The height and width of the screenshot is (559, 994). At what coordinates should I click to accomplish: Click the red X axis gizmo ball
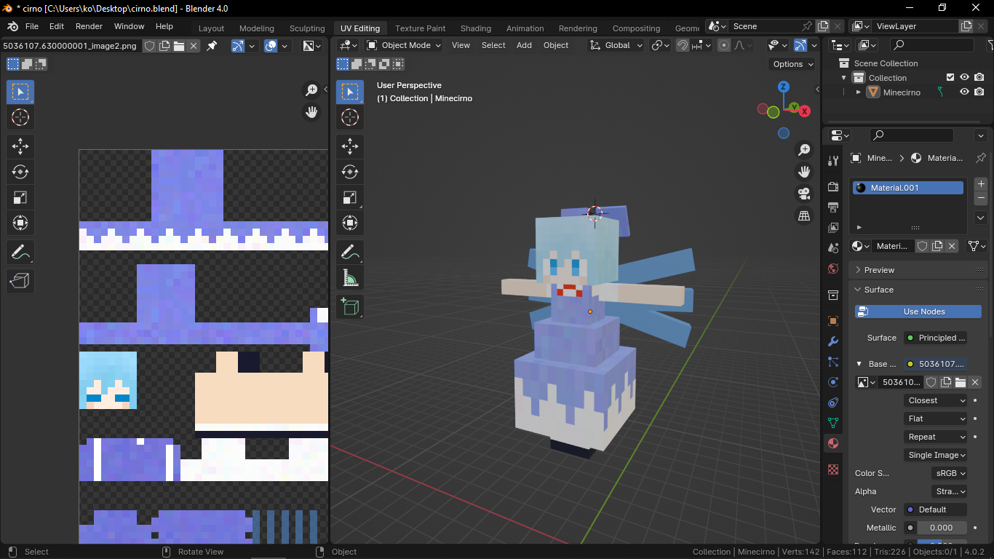point(805,111)
